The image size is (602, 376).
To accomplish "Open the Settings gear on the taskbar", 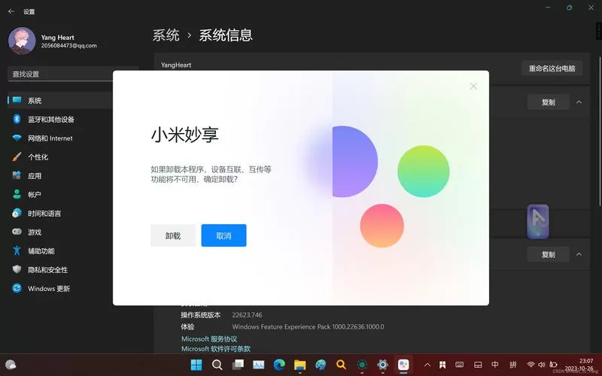I will coord(382,365).
